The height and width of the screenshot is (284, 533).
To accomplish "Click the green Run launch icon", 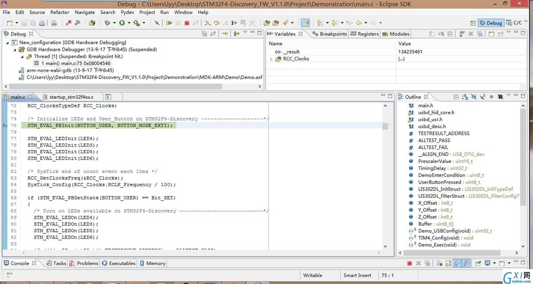I will (x=122, y=23).
